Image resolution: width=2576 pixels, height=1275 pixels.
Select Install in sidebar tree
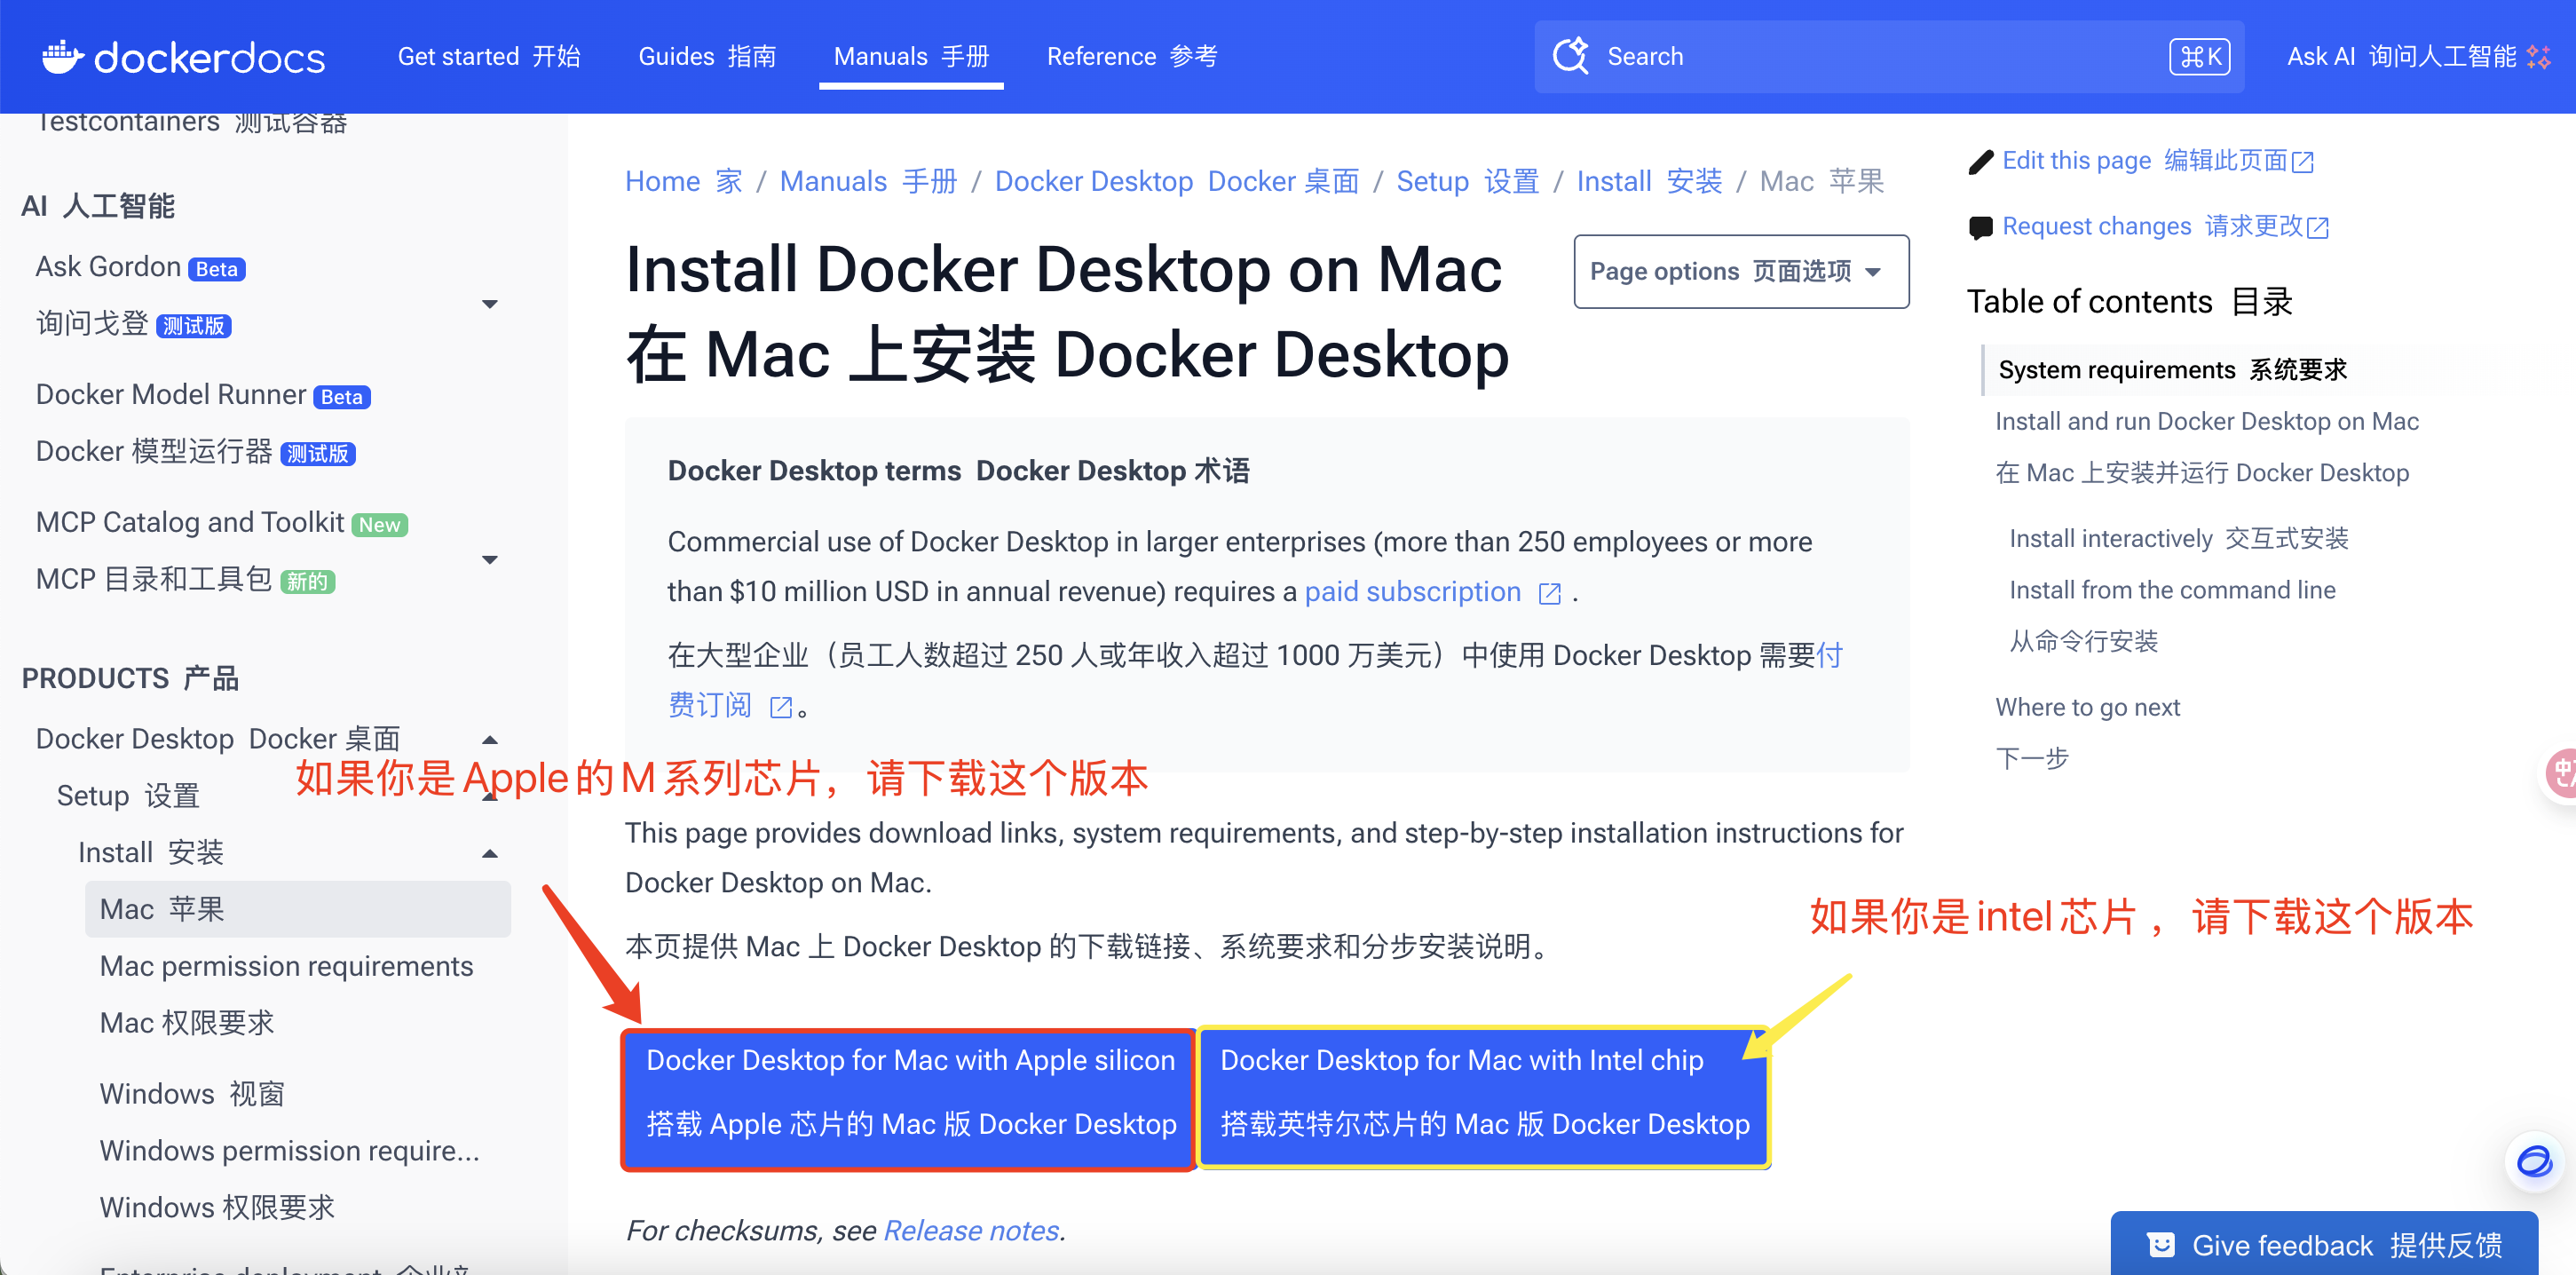(x=151, y=853)
